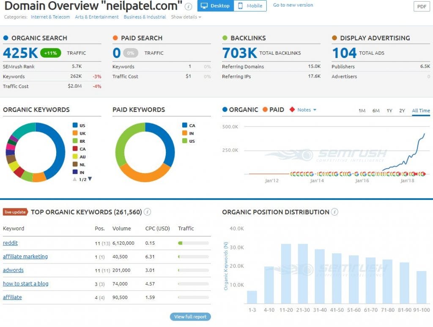Screen dimensions: 433x327
Task: Select 1Y time range
Action: 389,111
